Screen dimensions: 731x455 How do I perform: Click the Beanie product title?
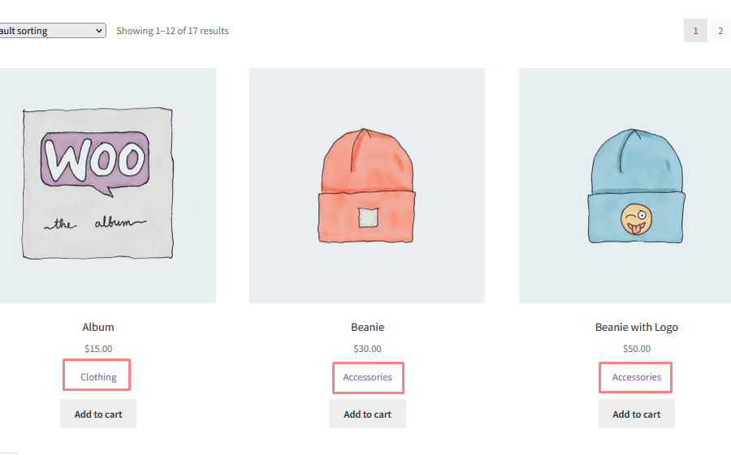[367, 328]
